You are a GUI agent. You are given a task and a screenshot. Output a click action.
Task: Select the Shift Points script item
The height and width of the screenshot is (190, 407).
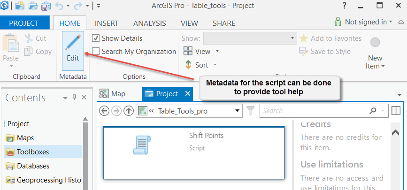click(194, 152)
